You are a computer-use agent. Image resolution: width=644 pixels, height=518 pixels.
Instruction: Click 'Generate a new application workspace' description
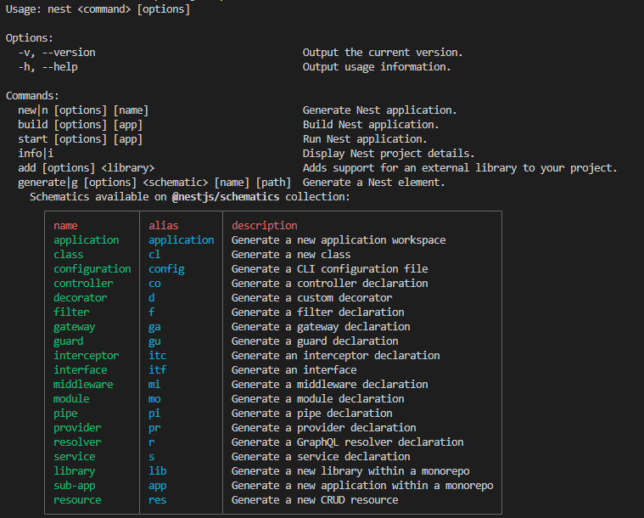tap(339, 240)
